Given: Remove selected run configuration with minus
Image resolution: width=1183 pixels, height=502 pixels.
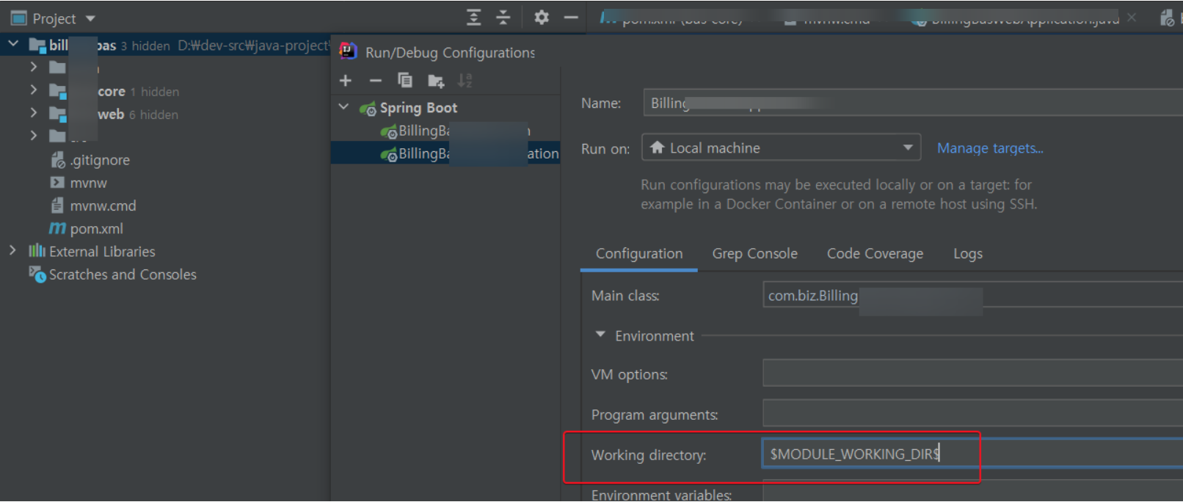Looking at the screenshot, I should (x=376, y=81).
